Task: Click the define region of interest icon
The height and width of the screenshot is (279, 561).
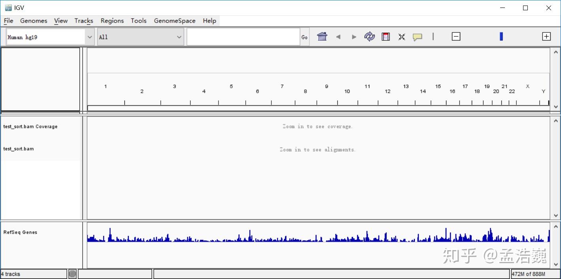Action: pyautogui.click(x=386, y=36)
